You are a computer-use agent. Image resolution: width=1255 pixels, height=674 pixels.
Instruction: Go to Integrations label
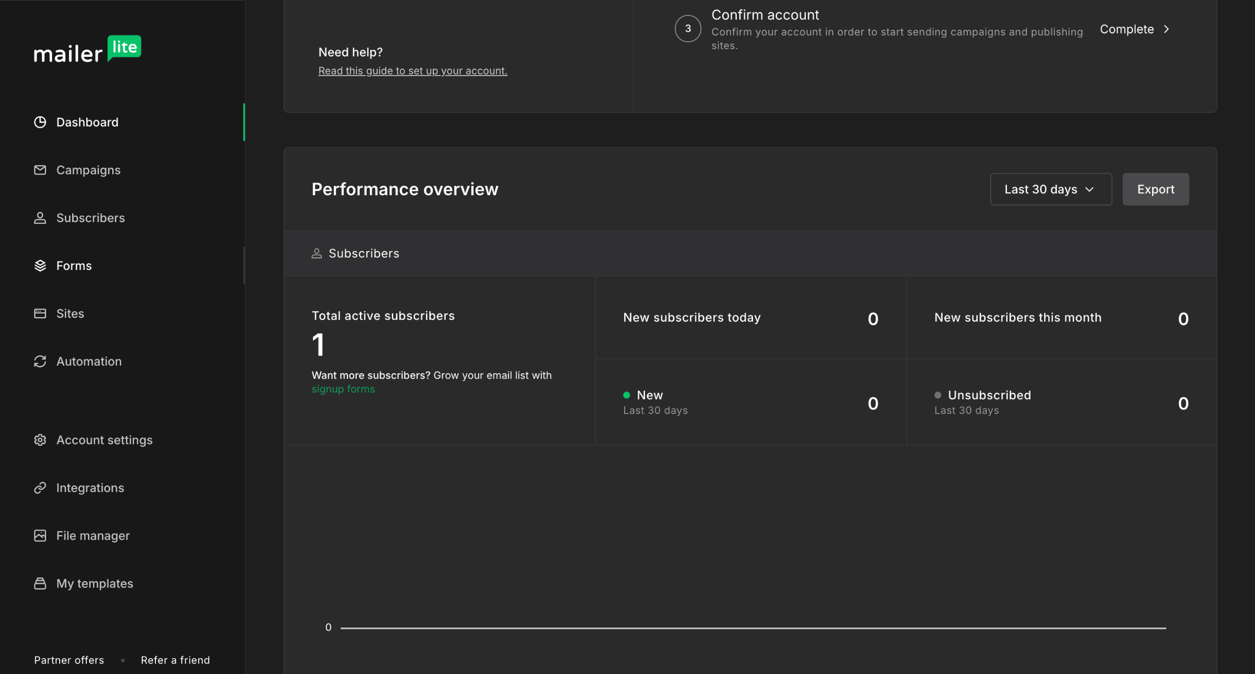[90, 488]
